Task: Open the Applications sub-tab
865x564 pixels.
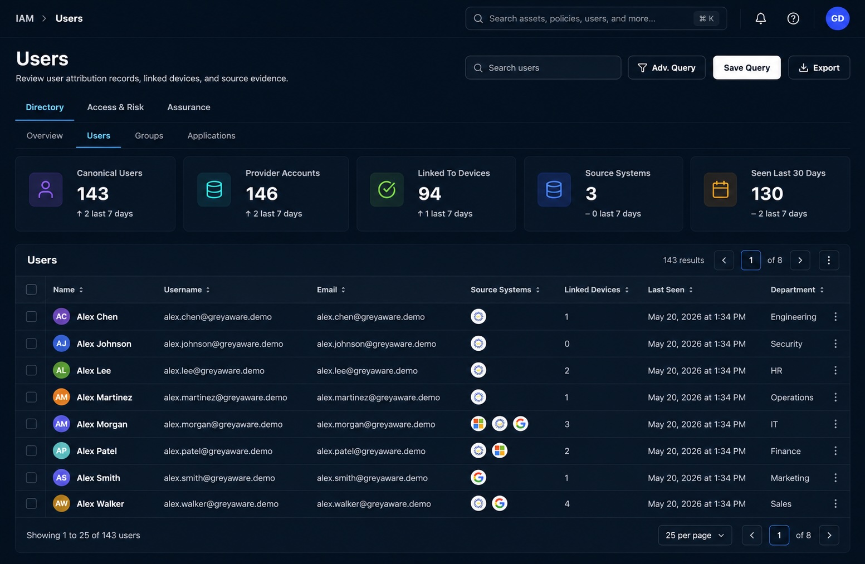Action: click(x=211, y=136)
